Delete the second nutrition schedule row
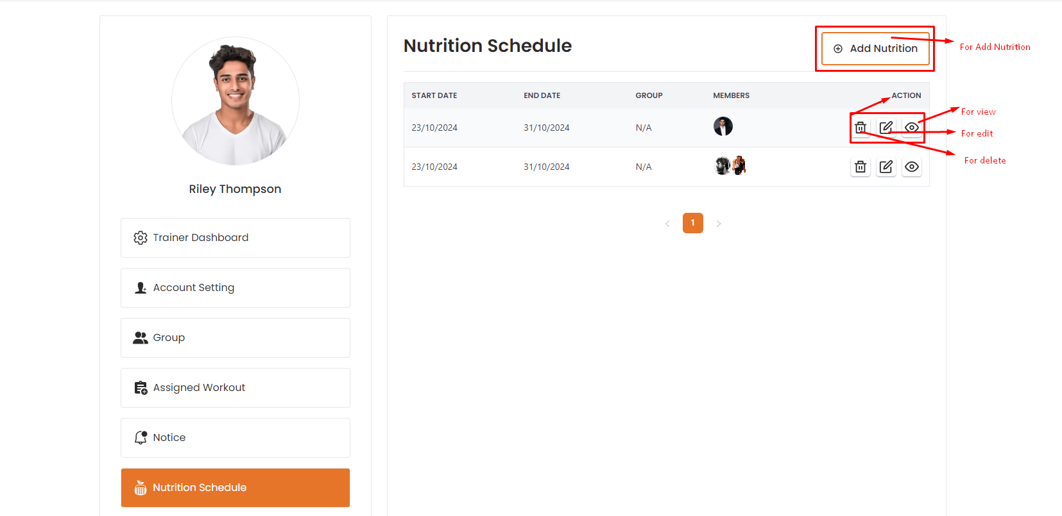1062x516 pixels. (x=861, y=167)
